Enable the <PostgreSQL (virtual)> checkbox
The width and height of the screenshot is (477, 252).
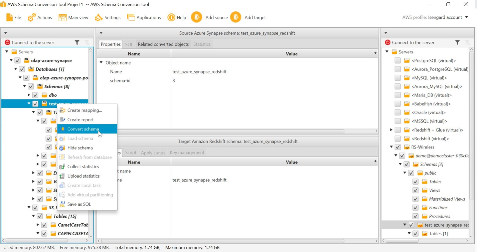[x=397, y=60]
